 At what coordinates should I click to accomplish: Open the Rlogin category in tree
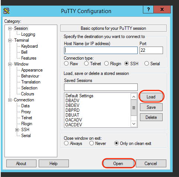click(x=27, y=124)
